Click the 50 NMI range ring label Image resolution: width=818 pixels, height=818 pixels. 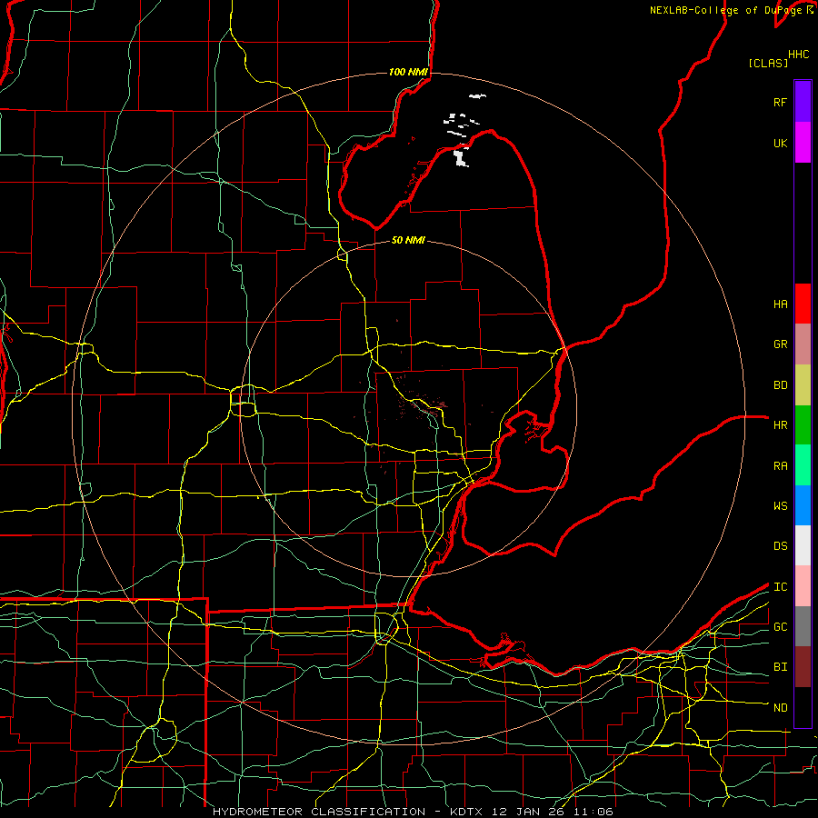[408, 240]
